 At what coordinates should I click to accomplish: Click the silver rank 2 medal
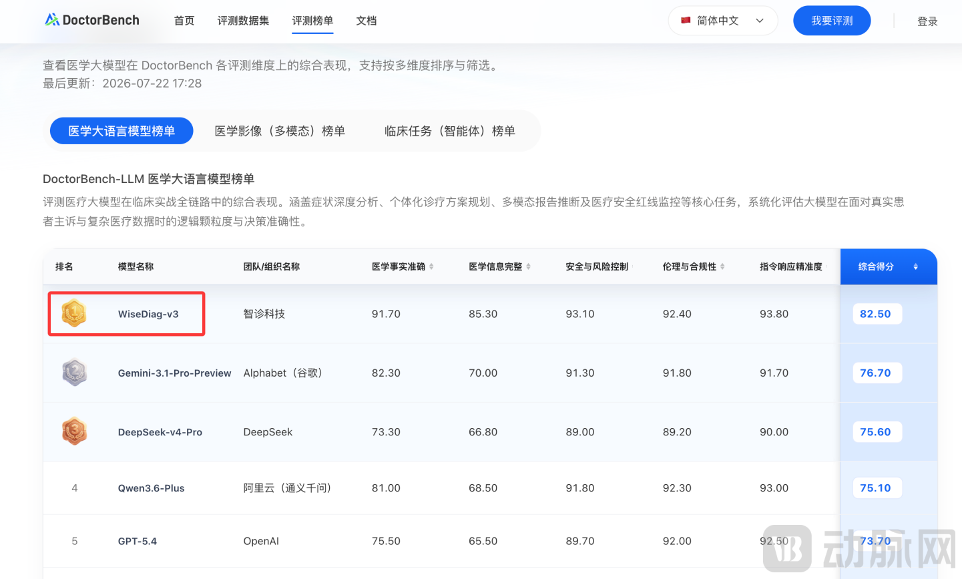[x=74, y=372]
